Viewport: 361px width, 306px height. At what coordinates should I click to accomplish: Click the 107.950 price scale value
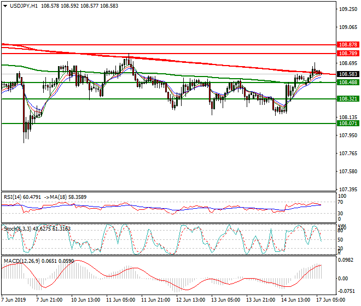(348, 136)
